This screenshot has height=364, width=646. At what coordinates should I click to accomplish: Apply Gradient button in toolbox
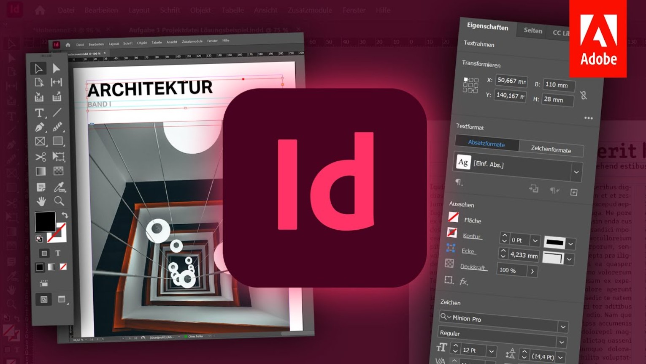(x=51, y=267)
